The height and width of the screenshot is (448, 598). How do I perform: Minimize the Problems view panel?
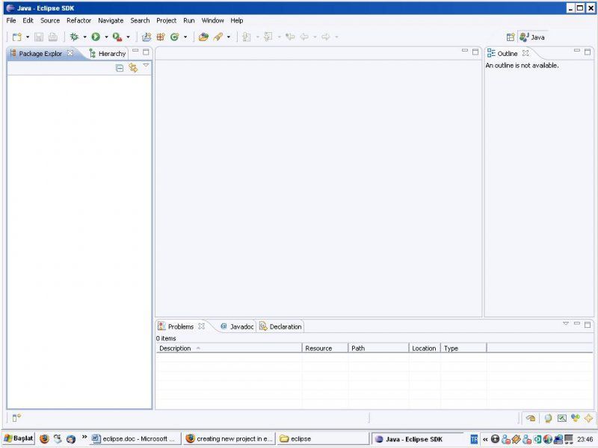coord(577,324)
